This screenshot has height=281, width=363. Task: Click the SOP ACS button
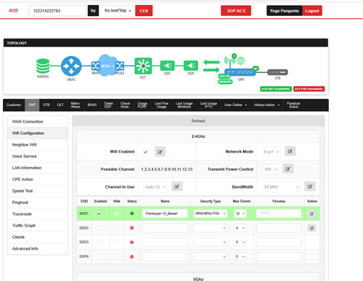(x=236, y=11)
